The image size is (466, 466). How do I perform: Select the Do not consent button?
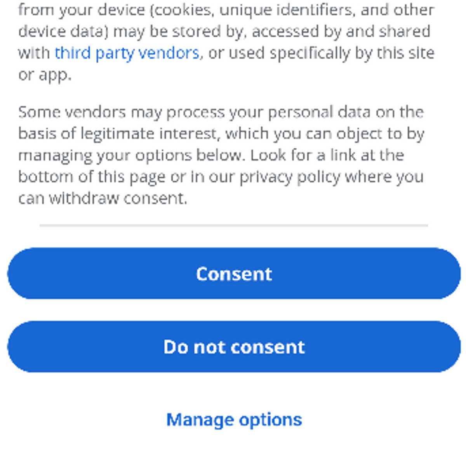point(234,346)
